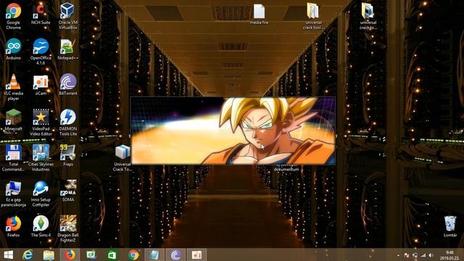Switch to the blue box taskbar app
This screenshot has width=464, height=261.
click(x=154, y=254)
